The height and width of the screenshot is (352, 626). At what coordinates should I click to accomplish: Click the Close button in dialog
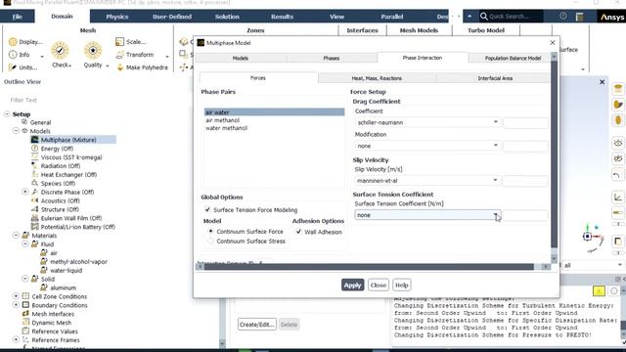point(379,285)
